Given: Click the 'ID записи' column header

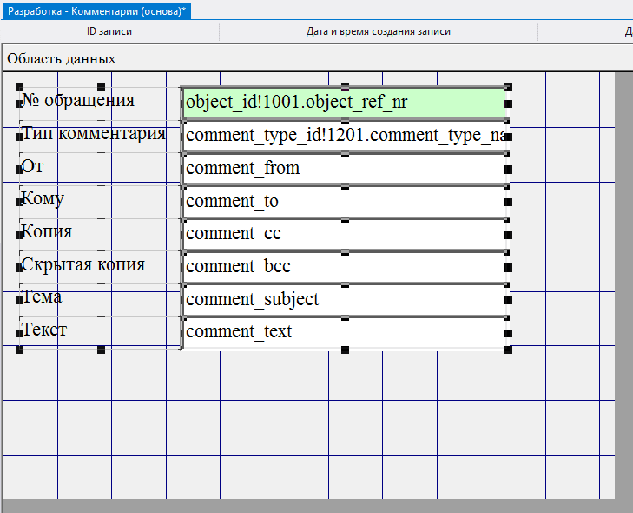Looking at the screenshot, I should coord(109,32).
